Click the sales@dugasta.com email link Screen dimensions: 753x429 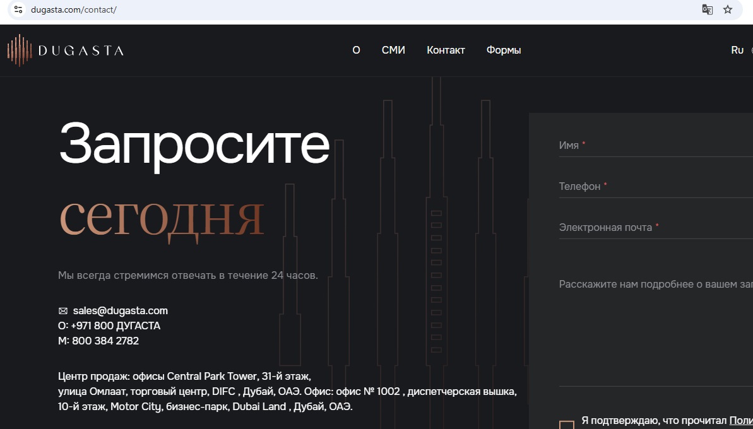[120, 310]
